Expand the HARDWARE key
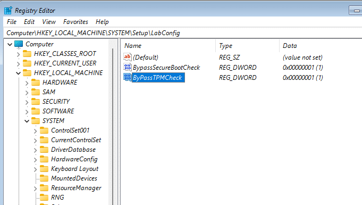 click(27, 83)
